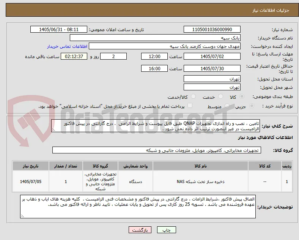Click the واحد شمارش column header
The width and height of the screenshot is (299, 240).
(135, 166)
